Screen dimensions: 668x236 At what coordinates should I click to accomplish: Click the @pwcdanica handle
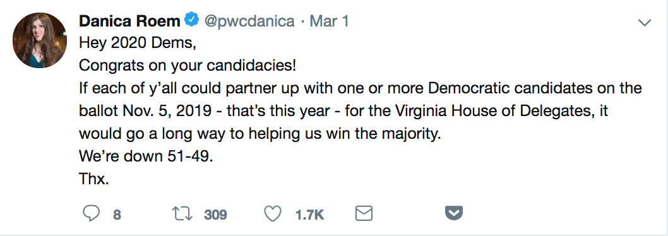[249, 21]
